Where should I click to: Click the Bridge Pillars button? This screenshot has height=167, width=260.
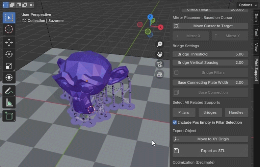click(x=210, y=72)
